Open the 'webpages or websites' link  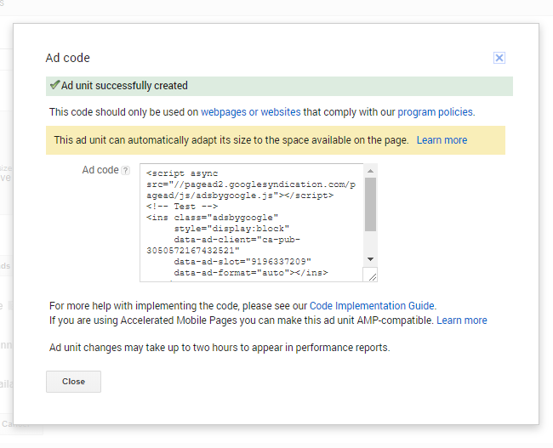coord(251,112)
